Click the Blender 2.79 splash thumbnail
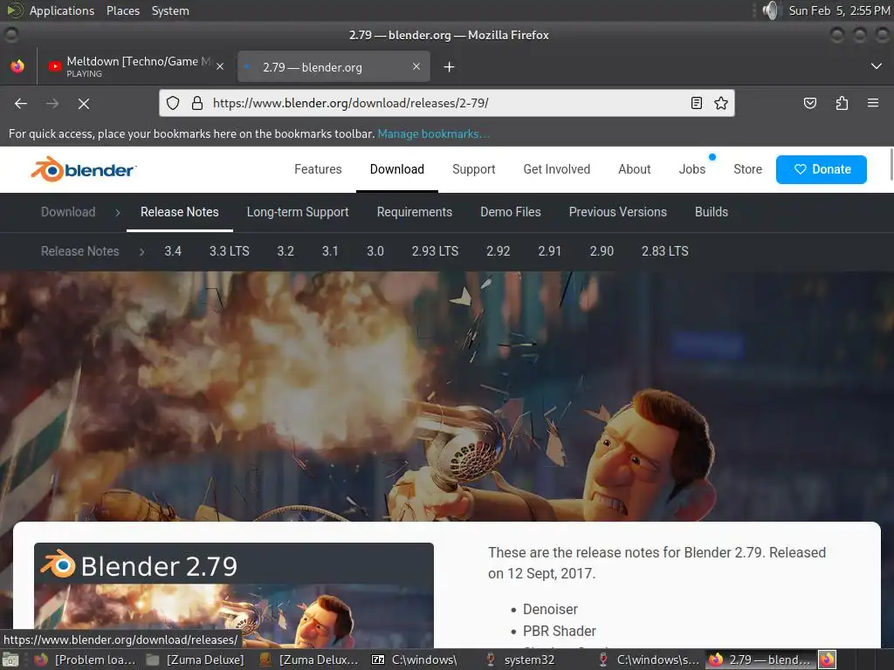Screen dimensions: 894x670 (234, 595)
